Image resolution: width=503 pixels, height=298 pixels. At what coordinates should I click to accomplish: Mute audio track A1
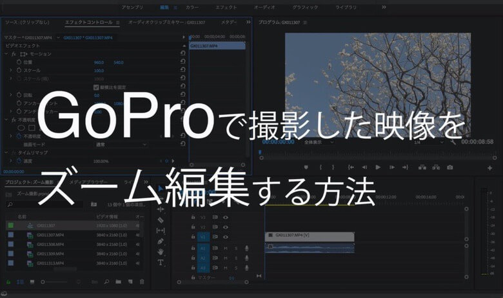[226, 248]
